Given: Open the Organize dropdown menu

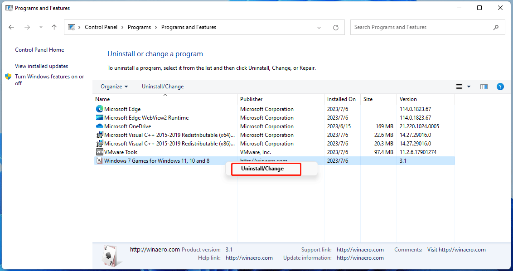Looking at the screenshot, I should point(114,87).
